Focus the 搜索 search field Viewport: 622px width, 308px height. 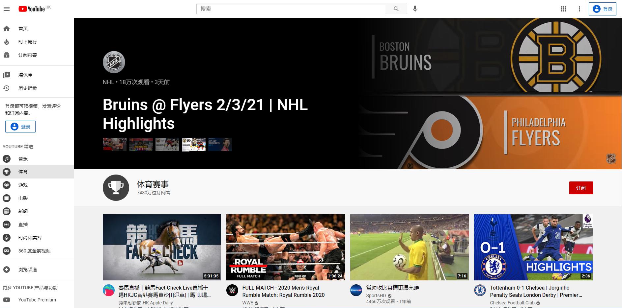(x=291, y=9)
